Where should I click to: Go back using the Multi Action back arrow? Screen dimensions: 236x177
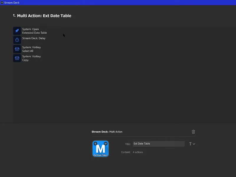pos(14,15)
